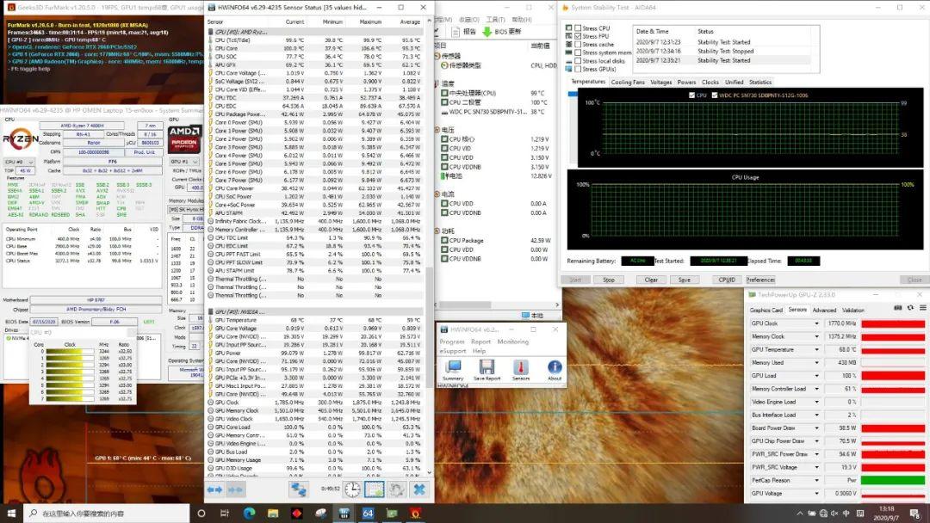Close sensor status with the blue X icon
Screen dimensions: 930x523
coord(418,489)
